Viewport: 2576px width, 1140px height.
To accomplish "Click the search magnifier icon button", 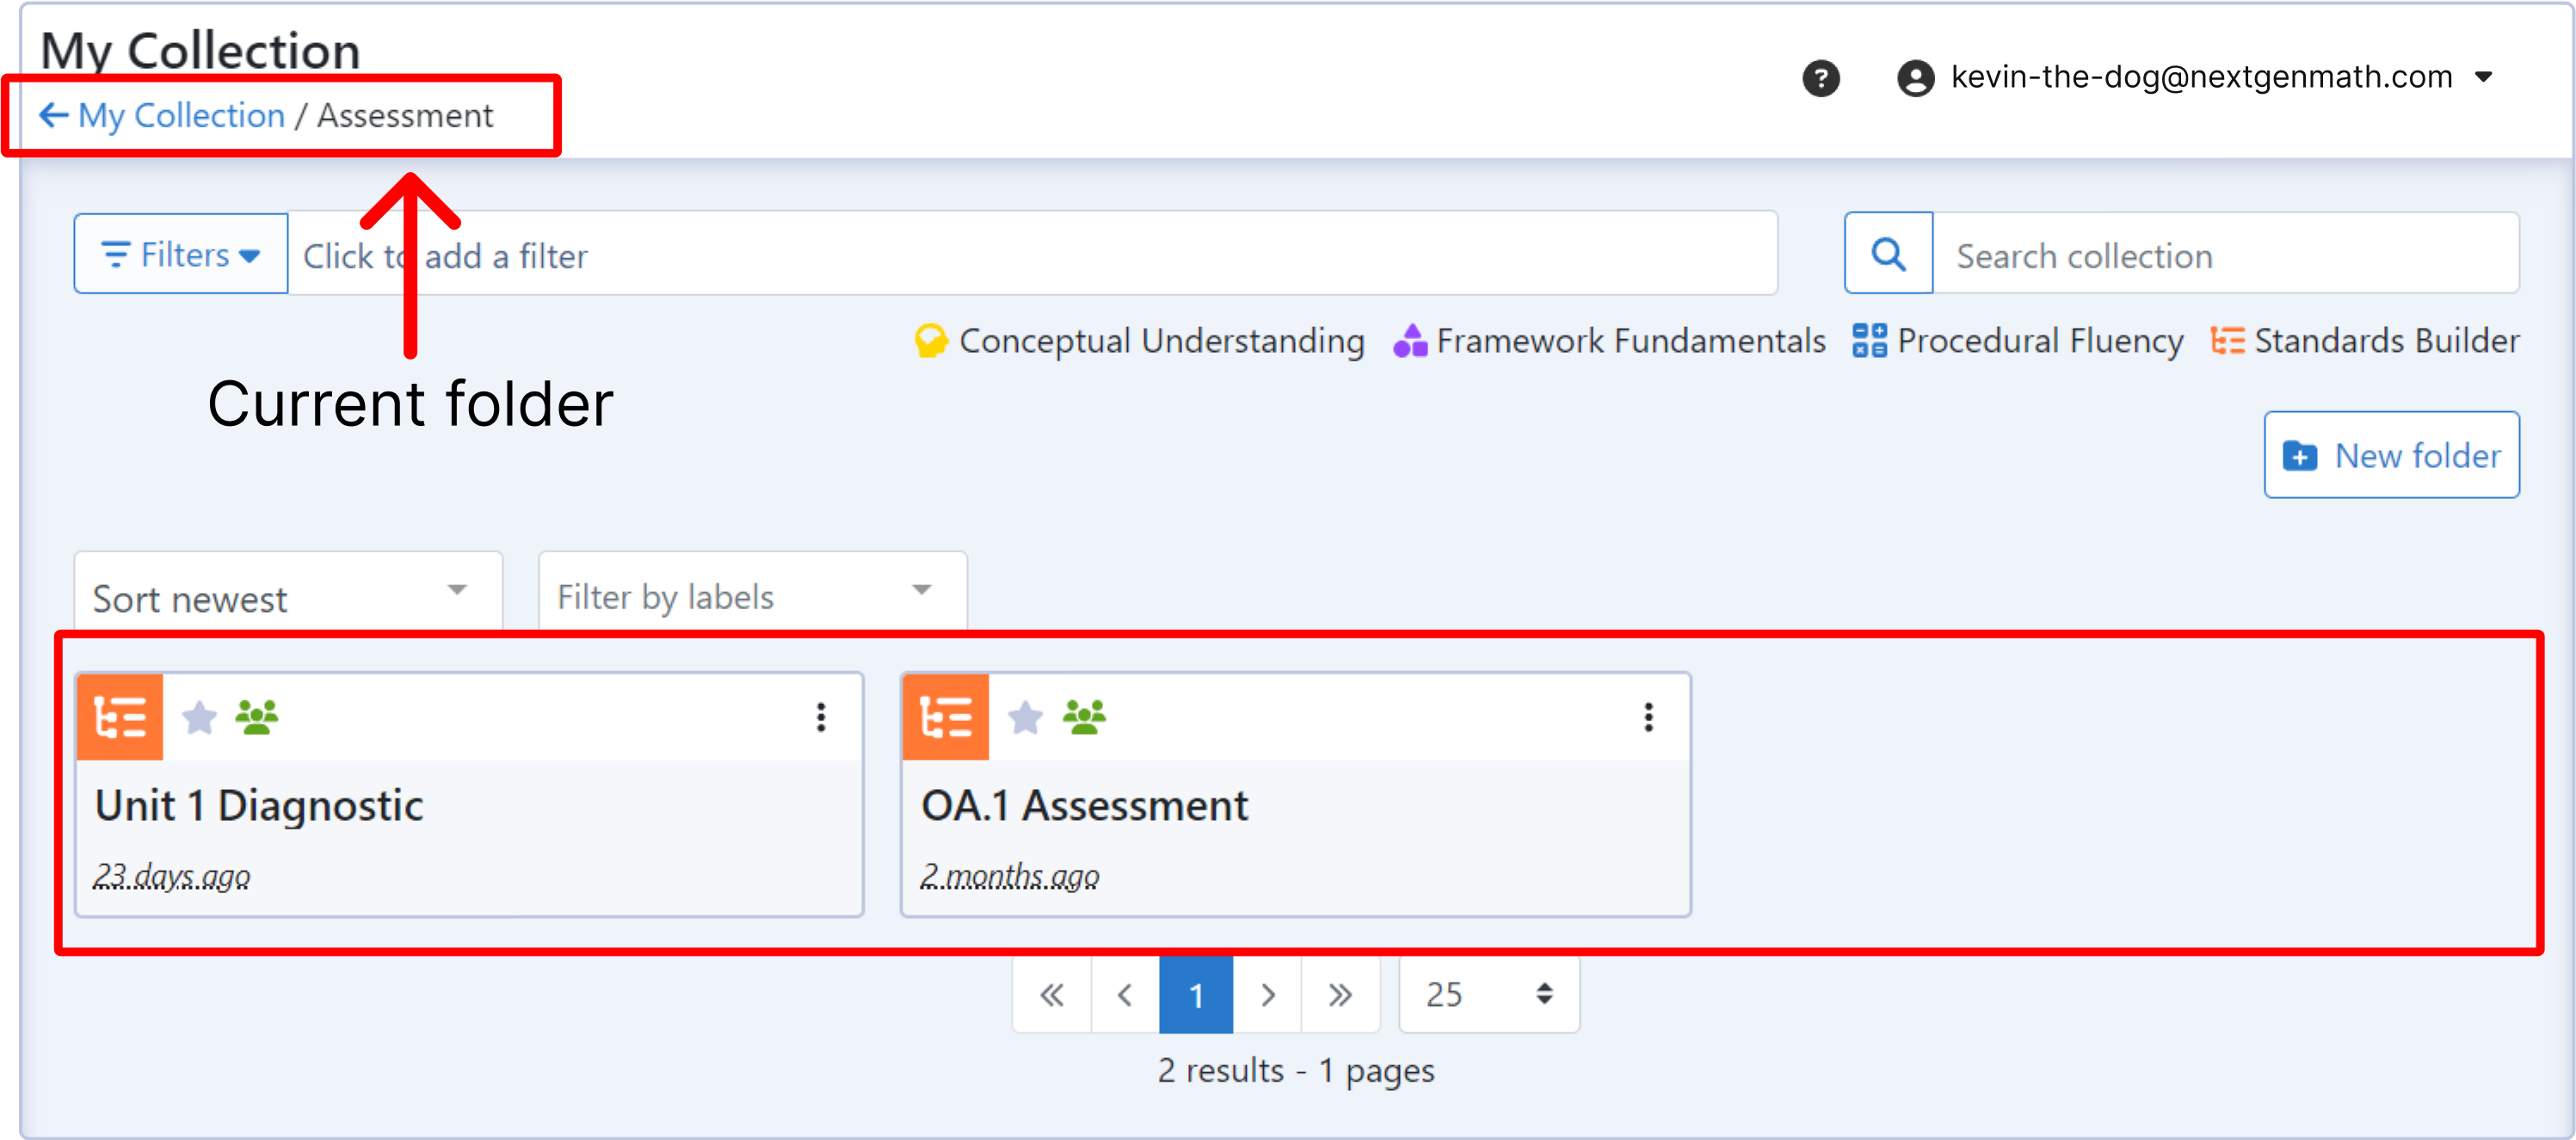I will click(x=1888, y=254).
